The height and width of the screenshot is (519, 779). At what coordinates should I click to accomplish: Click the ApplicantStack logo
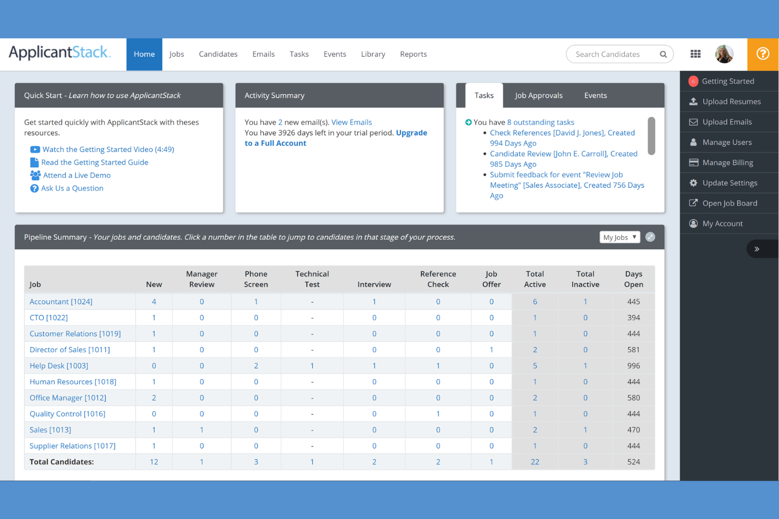59,53
